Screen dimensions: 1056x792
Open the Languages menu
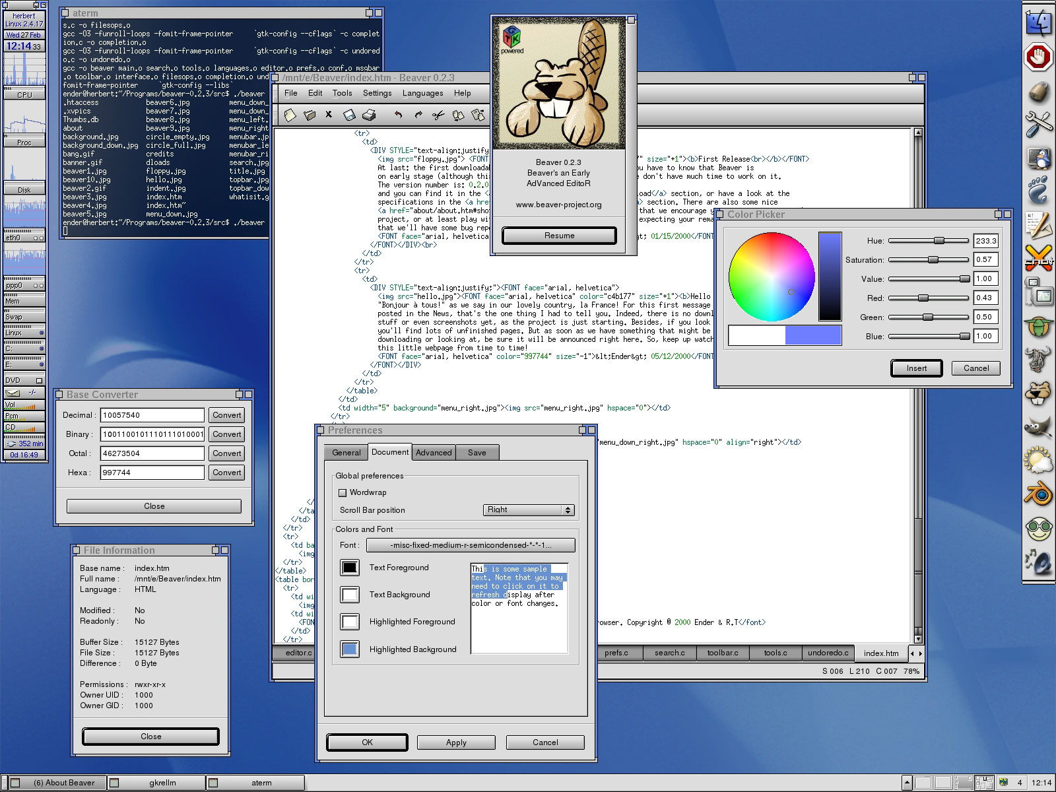(422, 93)
